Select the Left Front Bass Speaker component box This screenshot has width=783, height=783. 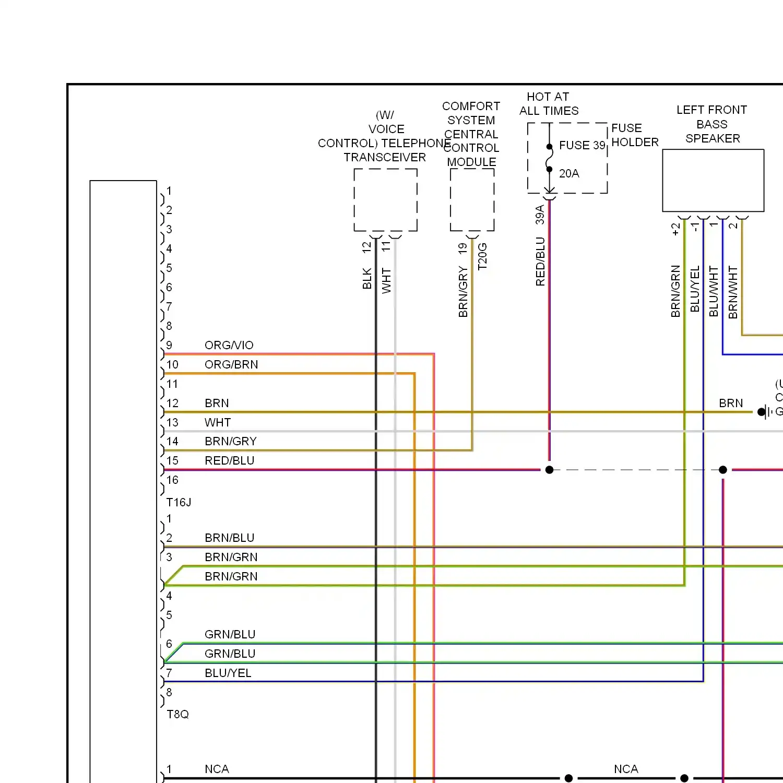point(713,180)
